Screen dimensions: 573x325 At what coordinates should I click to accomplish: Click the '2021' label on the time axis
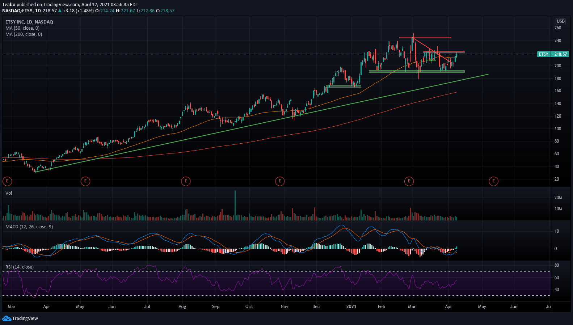click(351, 307)
